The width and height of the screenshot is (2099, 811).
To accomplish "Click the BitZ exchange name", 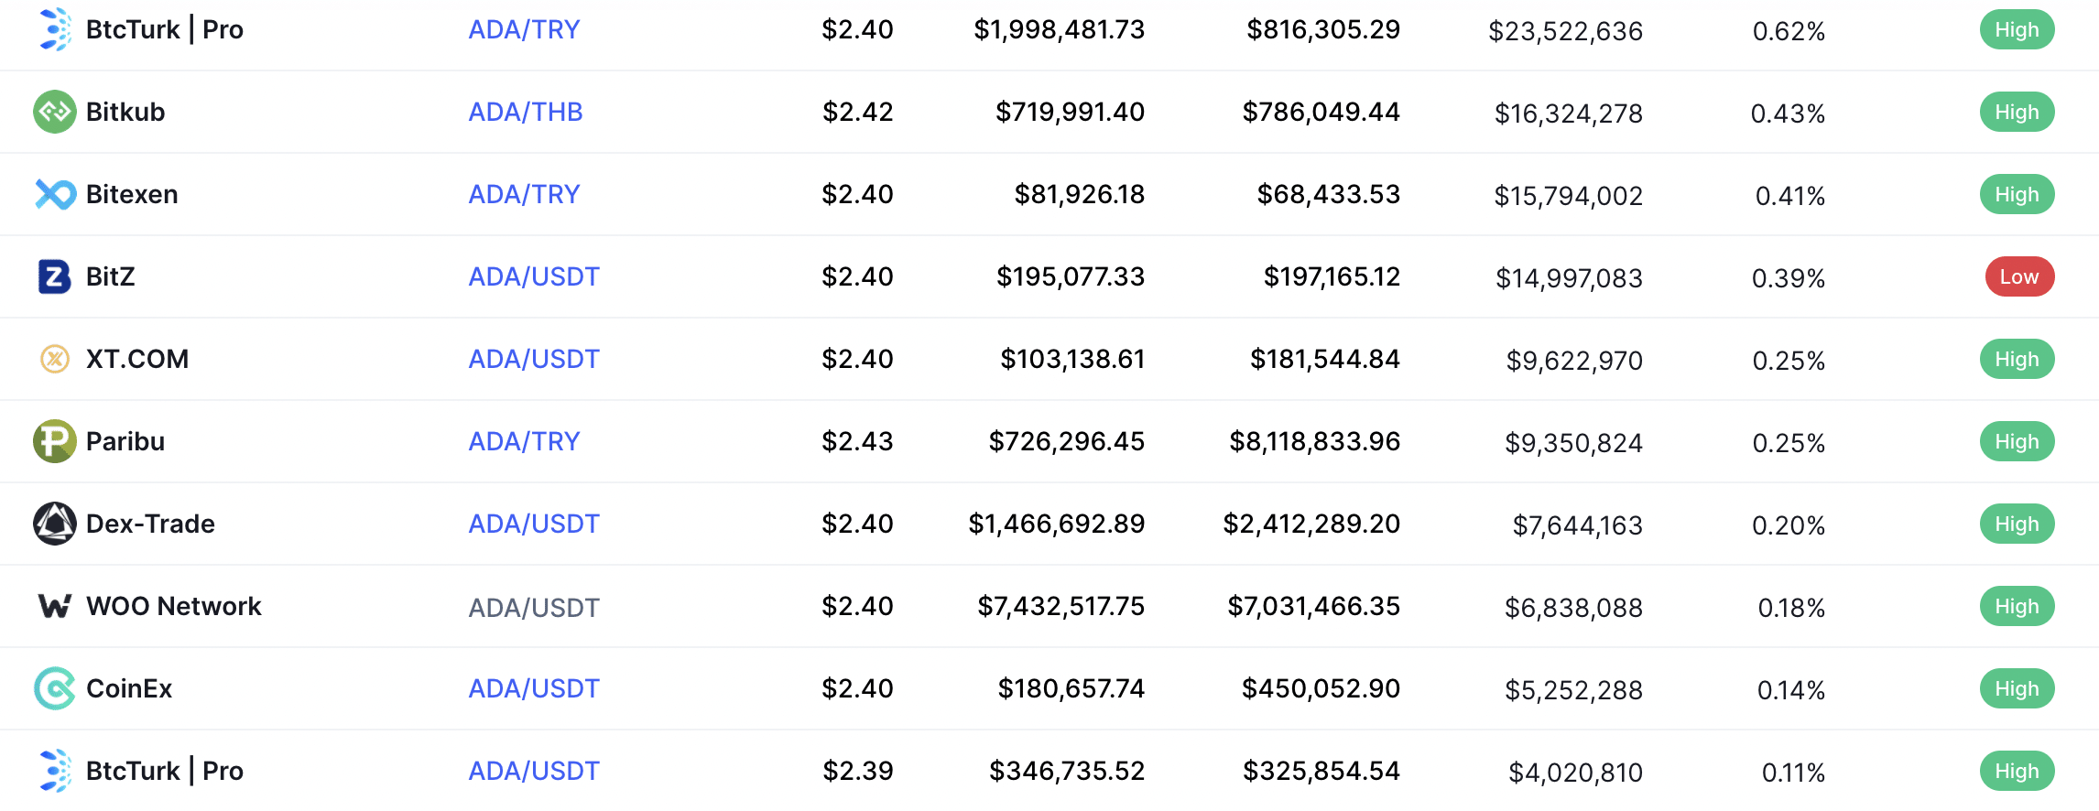I will [x=110, y=276].
